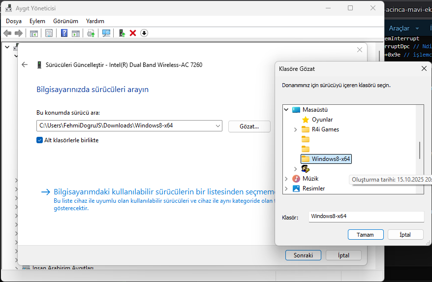This screenshot has height=282, width=432.
Task: Click the Gözat... browse button
Action: (249, 126)
